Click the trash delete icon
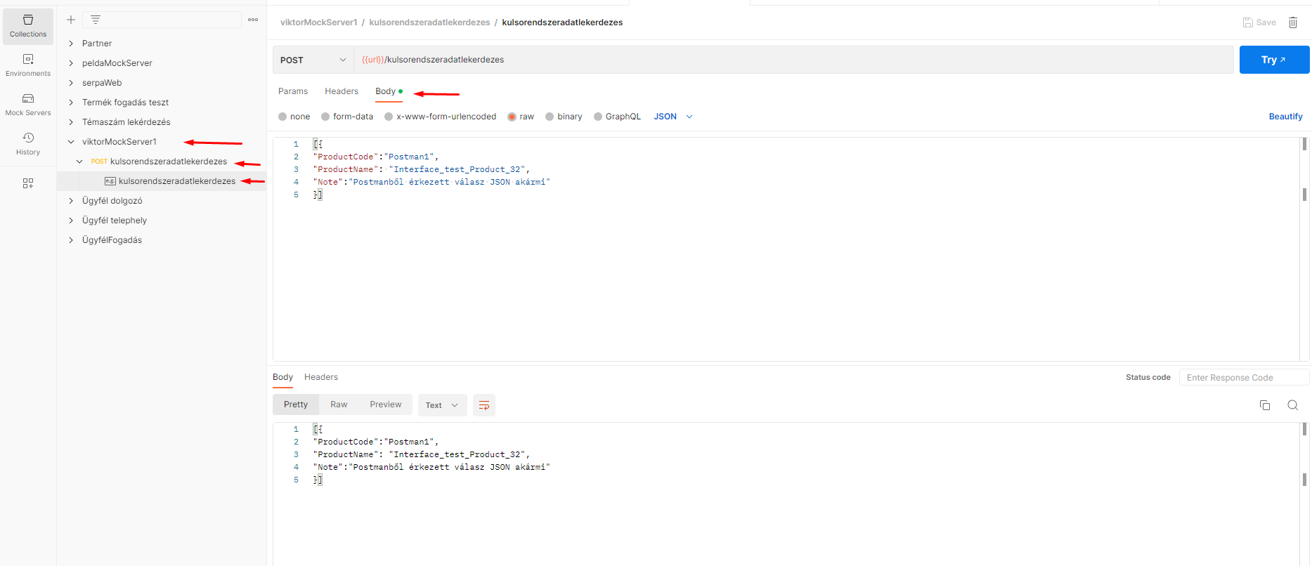Image resolution: width=1312 pixels, height=566 pixels. pyautogui.click(x=1293, y=22)
